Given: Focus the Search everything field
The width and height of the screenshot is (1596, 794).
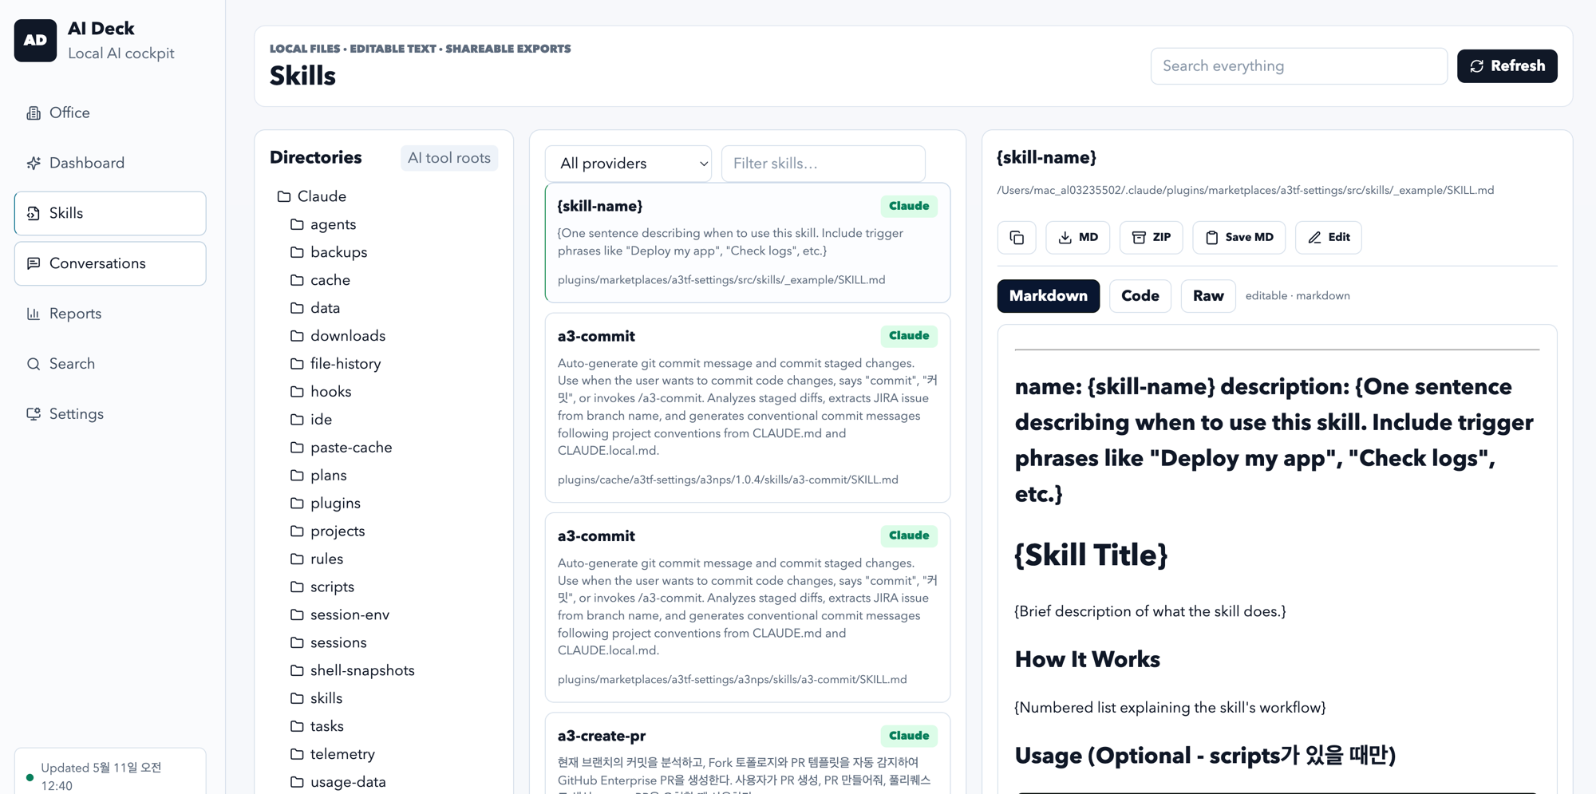Looking at the screenshot, I should (x=1298, y=66).
